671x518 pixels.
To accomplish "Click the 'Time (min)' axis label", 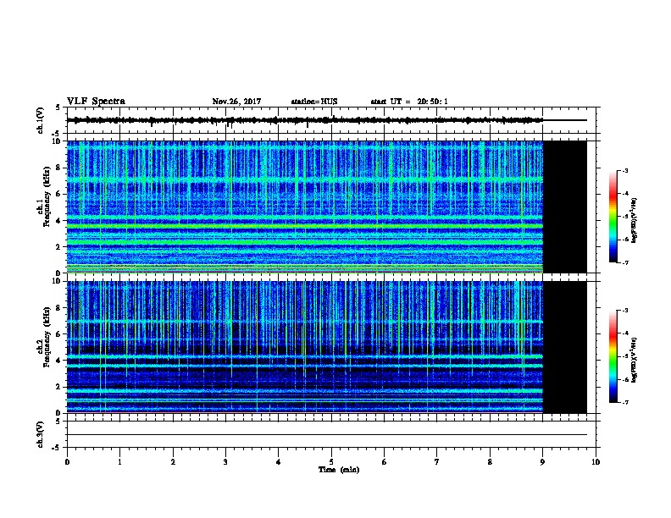I will click(x=339, y=470).
